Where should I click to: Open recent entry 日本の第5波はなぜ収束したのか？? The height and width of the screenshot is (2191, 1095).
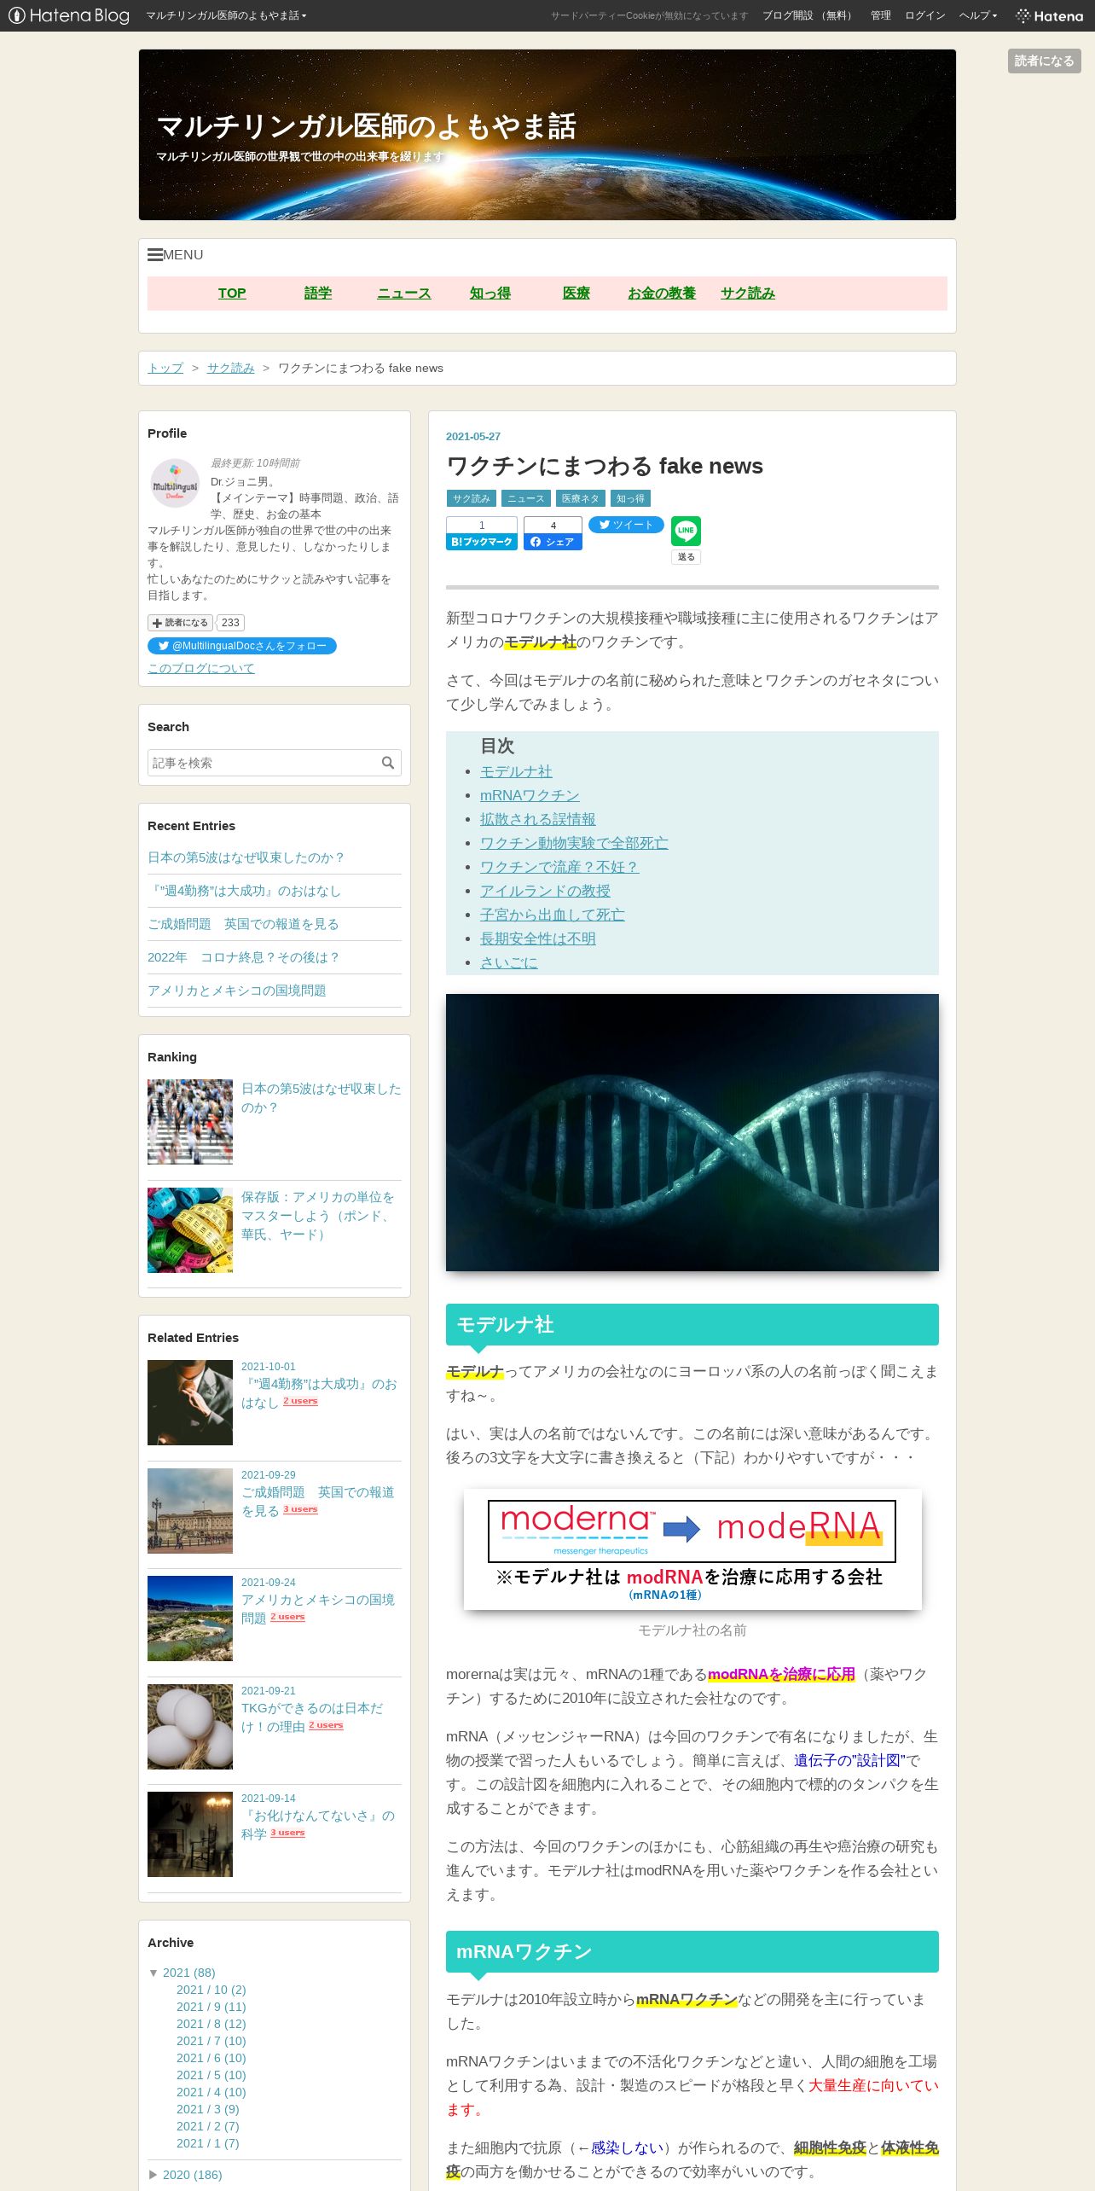(246, 857)
